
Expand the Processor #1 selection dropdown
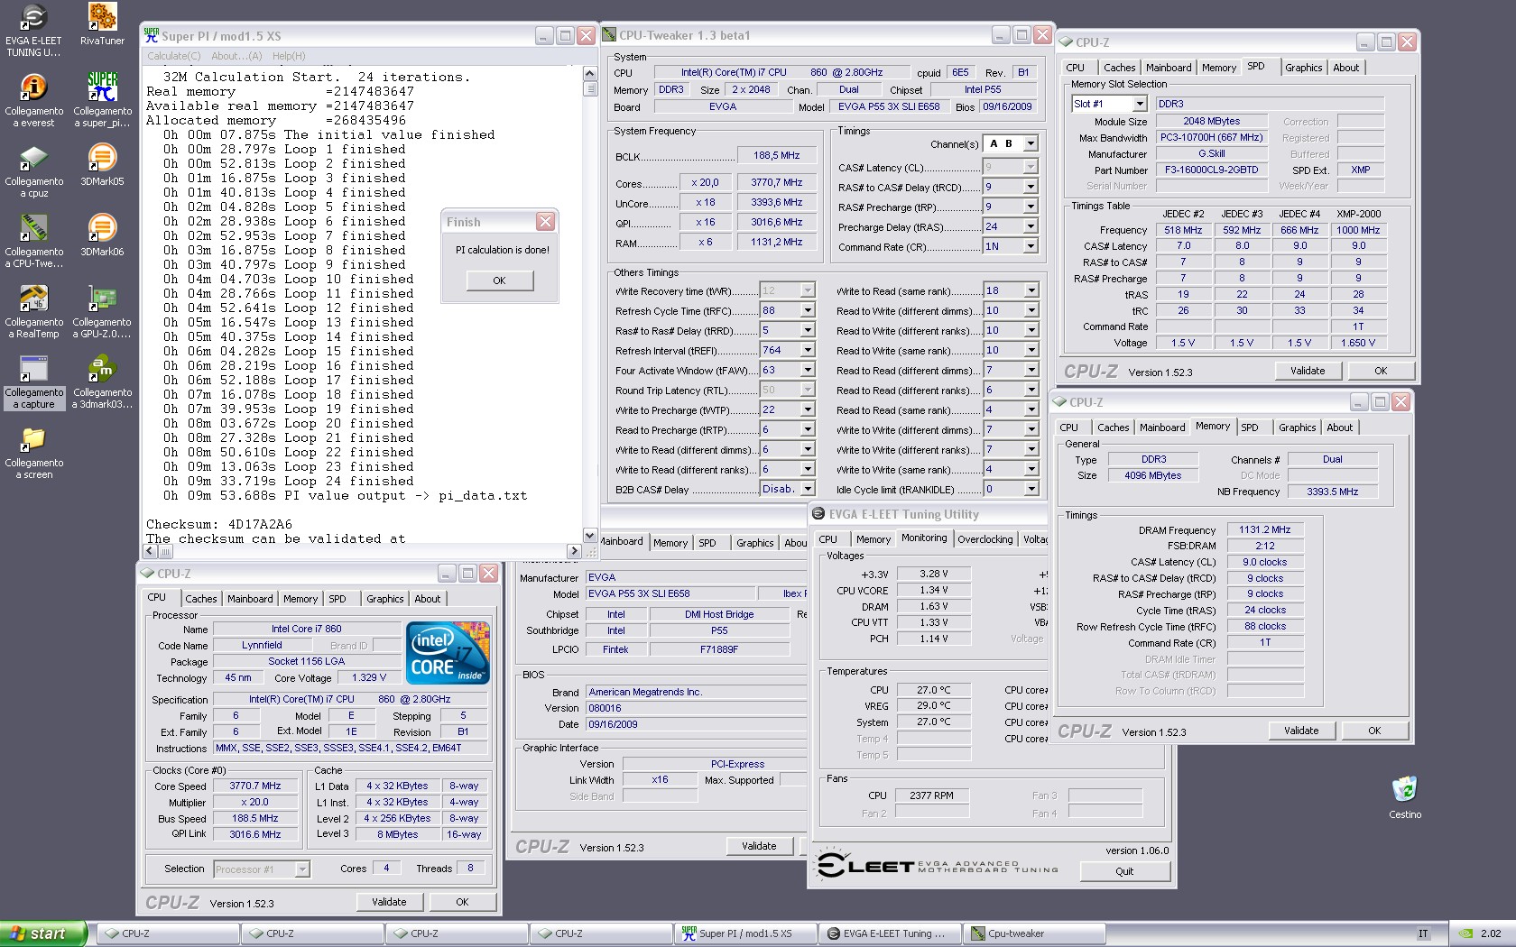pos(302,869)
